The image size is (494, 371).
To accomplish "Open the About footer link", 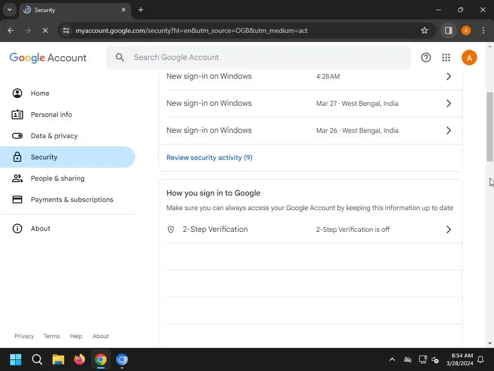I will pyautogui.click(x=100, y=336).
